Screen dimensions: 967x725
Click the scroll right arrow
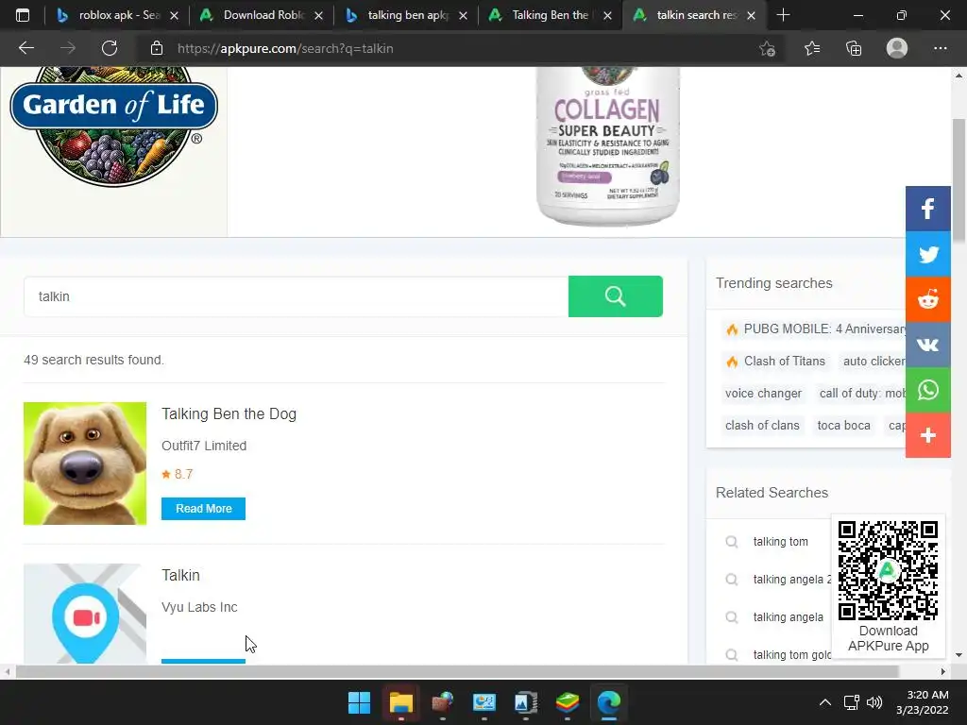coord(943,671)
